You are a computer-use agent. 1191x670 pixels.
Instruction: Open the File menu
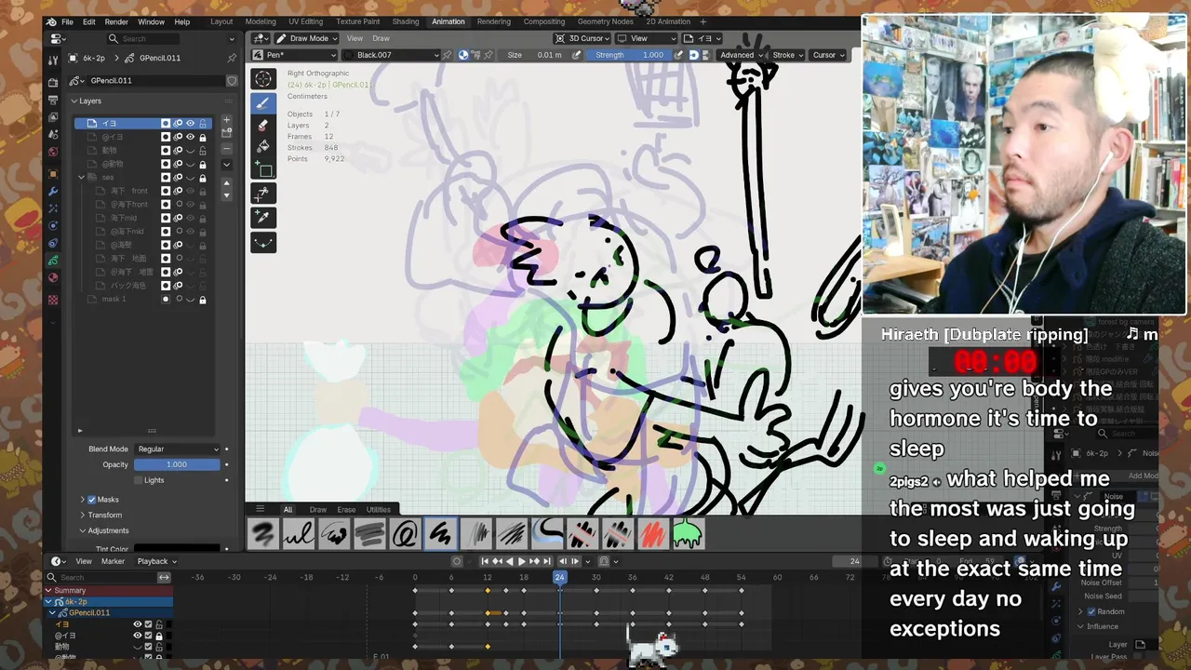point(67,21)
